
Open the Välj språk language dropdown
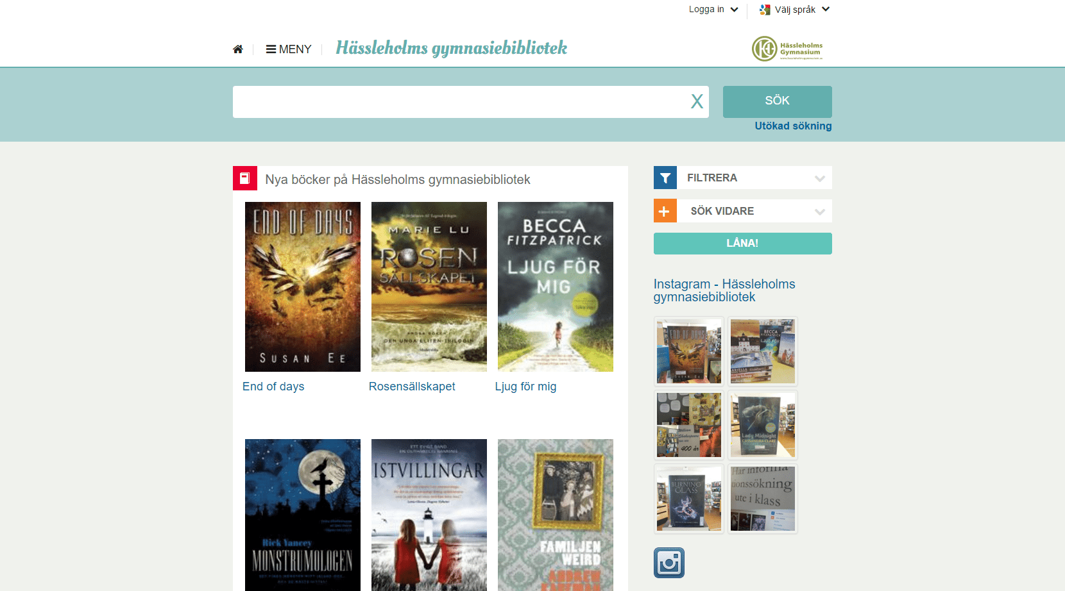click(x=795, y=10)
